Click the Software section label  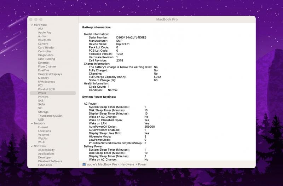tap(40, 146)
